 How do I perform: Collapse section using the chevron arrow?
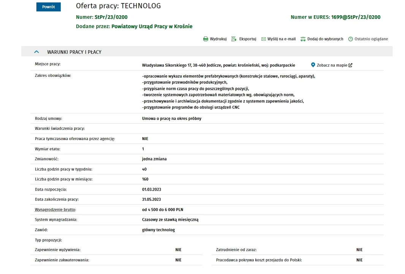coord(36,52)
